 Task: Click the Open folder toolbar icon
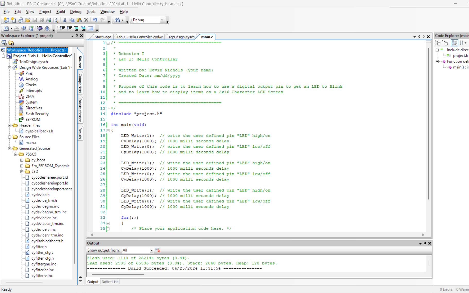(28, 20)
